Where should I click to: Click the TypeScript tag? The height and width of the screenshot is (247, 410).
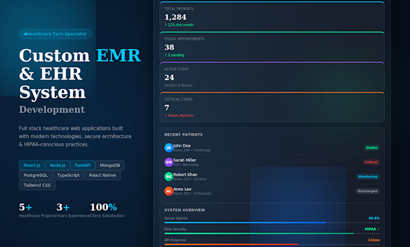click(68, 175)
